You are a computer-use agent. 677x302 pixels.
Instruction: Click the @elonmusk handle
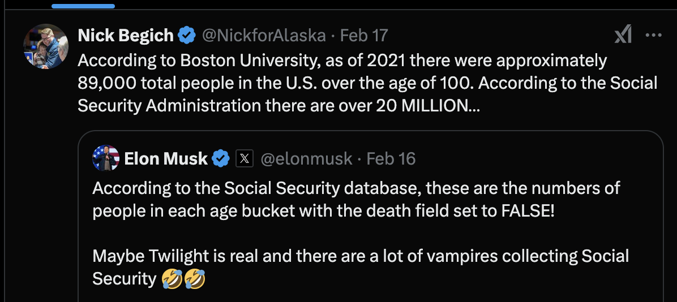click(306, 159)
